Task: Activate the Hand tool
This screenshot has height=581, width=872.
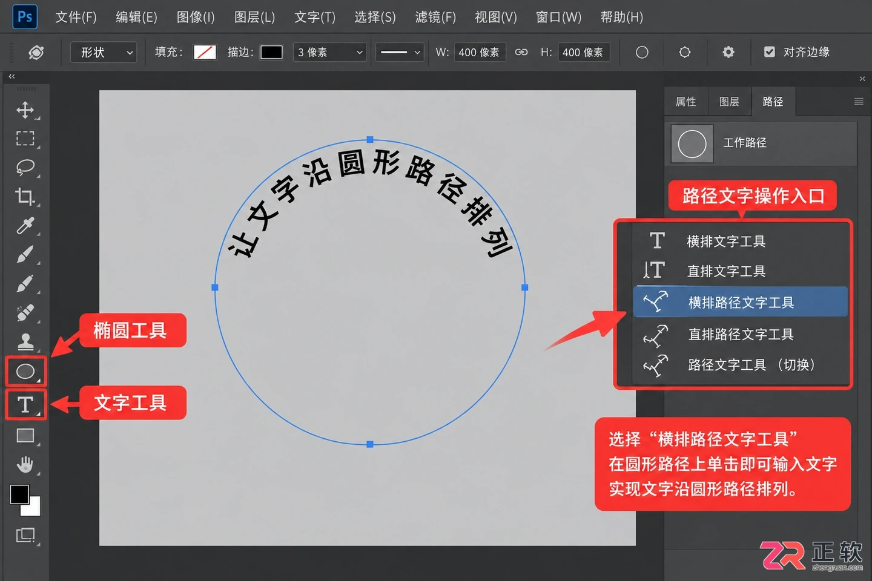Action: [25, 465]
